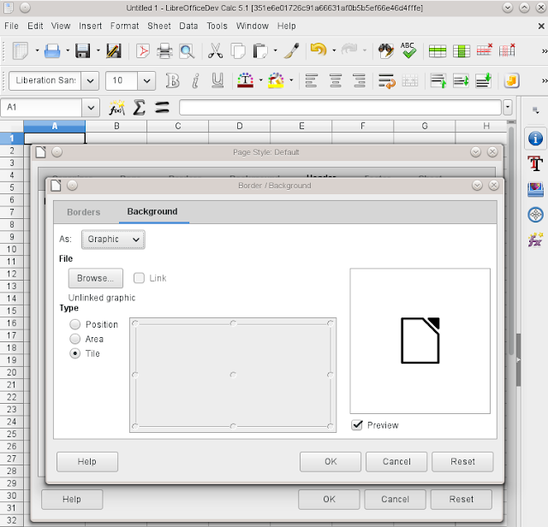548x527 pixels.
Task: Toggle Wrap Text icon
Action: click(386, 80)
